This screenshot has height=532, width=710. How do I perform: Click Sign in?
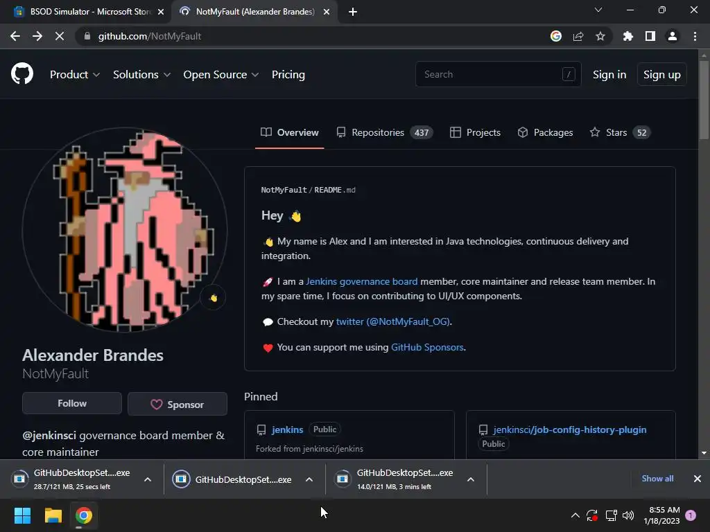point(609,75)
